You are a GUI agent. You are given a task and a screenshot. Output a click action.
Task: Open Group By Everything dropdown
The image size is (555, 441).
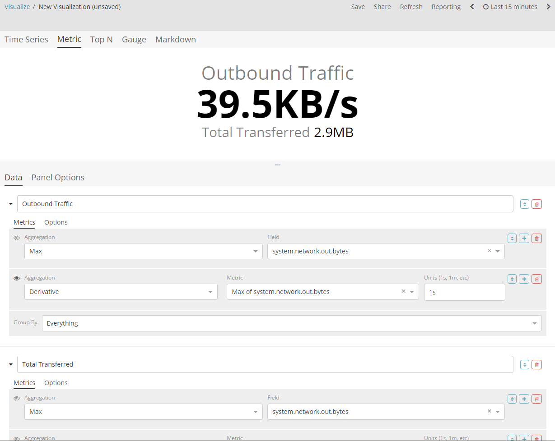291,323
